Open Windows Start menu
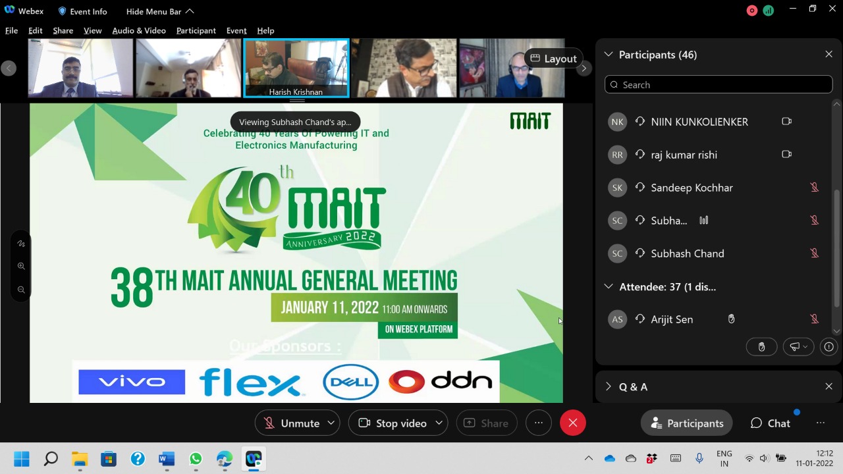This screenshot has width=843, height=474. 22,458
